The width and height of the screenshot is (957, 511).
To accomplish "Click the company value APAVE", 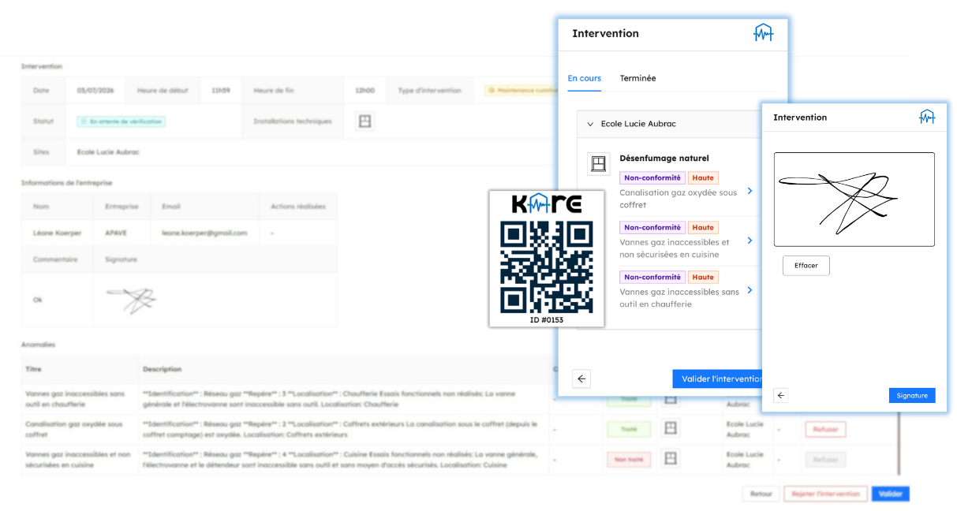I will [117, 233].
